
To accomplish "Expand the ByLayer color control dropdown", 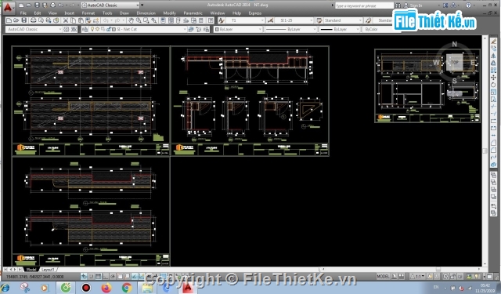I will (238, 29).
